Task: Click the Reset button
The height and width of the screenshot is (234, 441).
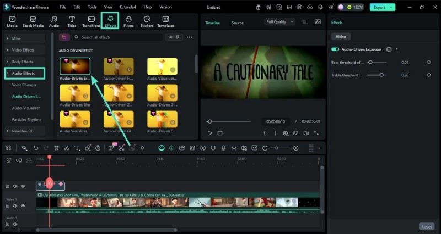Action: tap(426, 226)
